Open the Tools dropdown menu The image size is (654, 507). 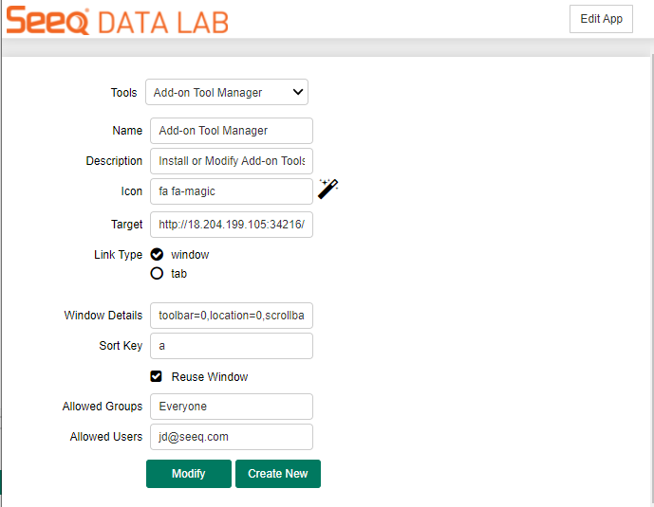click(227, 92)
